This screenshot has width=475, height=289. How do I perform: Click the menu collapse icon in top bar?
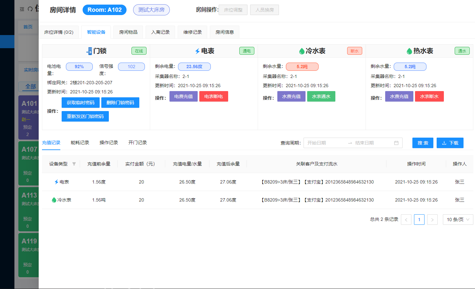tap(22, 9)
